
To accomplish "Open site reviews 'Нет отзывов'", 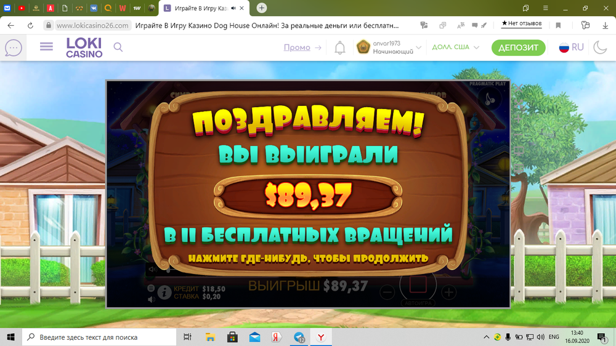I will click(x=522, y=23).
